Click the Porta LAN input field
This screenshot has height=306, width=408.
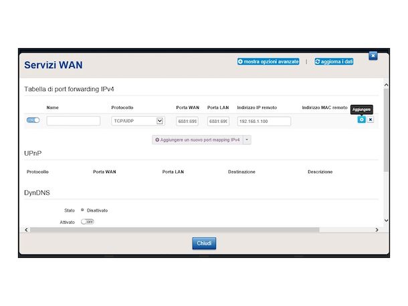point(218,121)
